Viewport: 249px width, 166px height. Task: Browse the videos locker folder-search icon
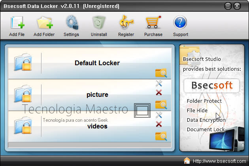click(161, 136)
